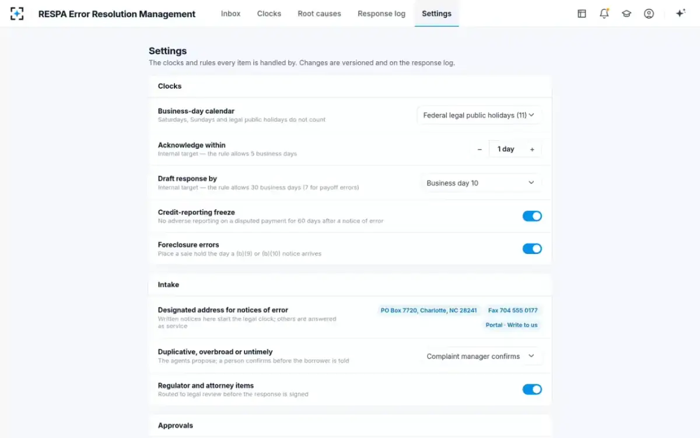The width and height of the screenshot is (700, 438).
Task: Click the Settings page heading
Action: pos(167,51)
